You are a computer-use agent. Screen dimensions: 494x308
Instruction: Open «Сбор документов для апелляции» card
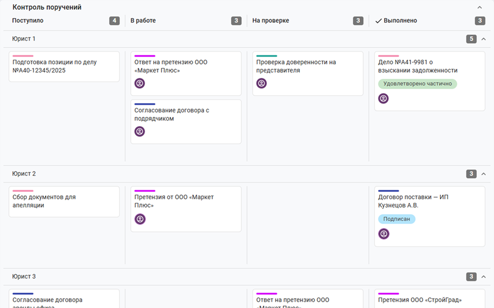click(64, 201)
